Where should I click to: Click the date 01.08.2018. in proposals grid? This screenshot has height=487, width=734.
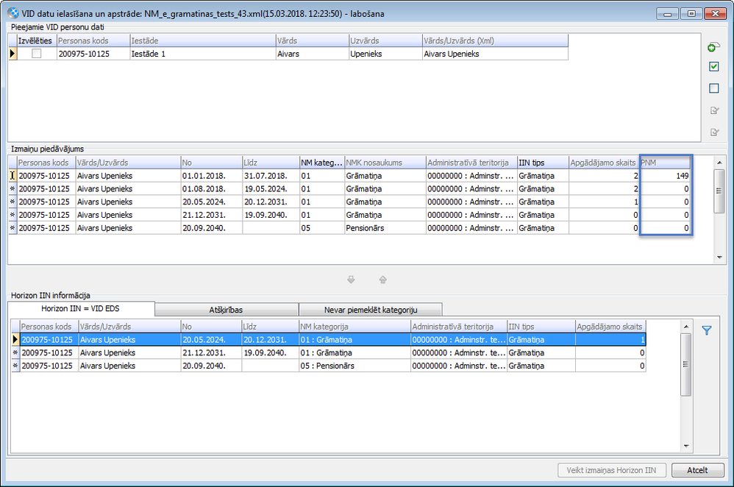pyautogui.click(x=212, y=189)
